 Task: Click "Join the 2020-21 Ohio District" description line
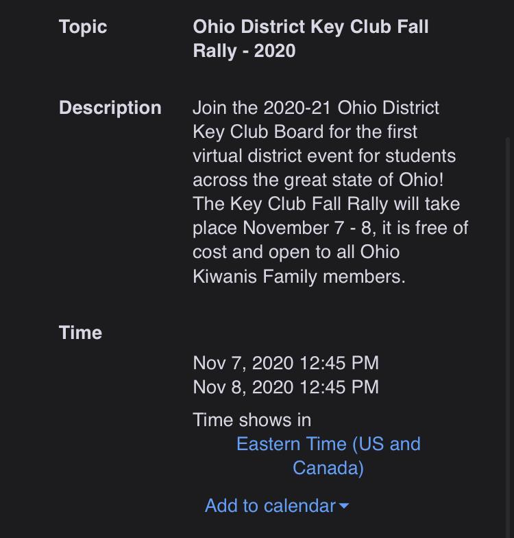(316, 108)
